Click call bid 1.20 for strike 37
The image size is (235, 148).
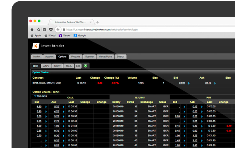click(39, 126)
